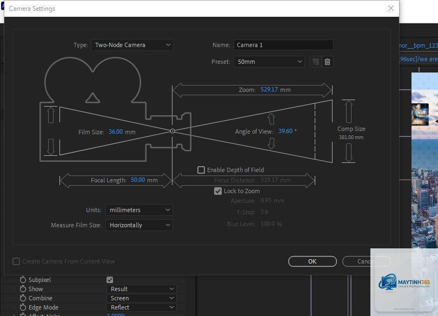Toggle the Subpixel stopwatch icon

click(x=23, y=280)
